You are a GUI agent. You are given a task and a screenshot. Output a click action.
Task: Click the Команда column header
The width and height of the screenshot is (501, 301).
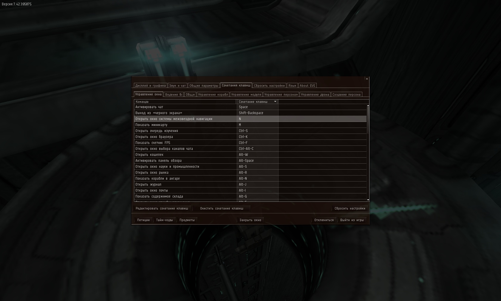tap(185, 102)
